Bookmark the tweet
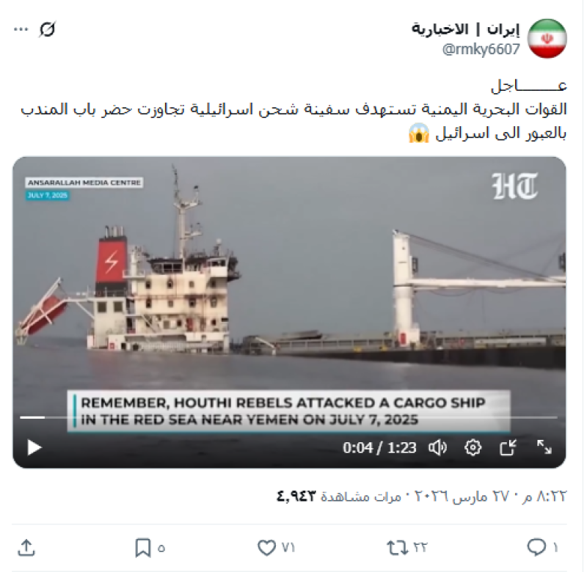 143,548
